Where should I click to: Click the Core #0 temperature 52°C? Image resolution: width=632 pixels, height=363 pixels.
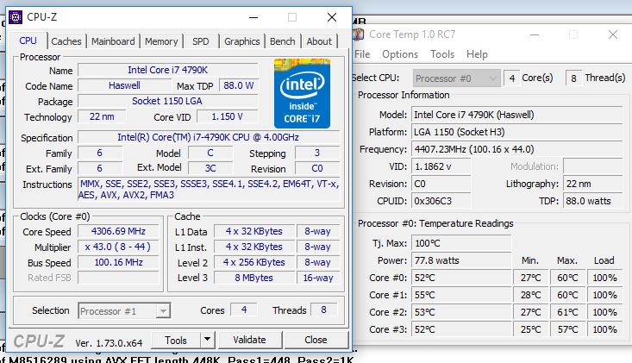pos(461,278)
